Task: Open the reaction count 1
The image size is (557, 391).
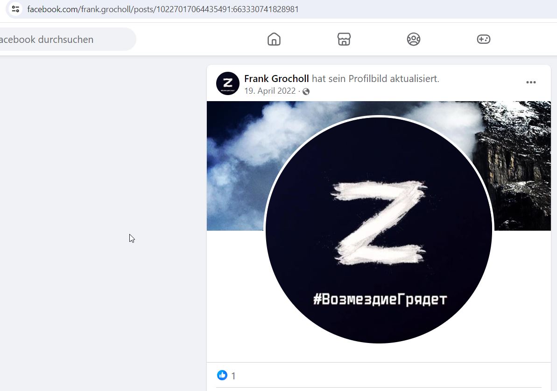Action: [x=233, y=376]
